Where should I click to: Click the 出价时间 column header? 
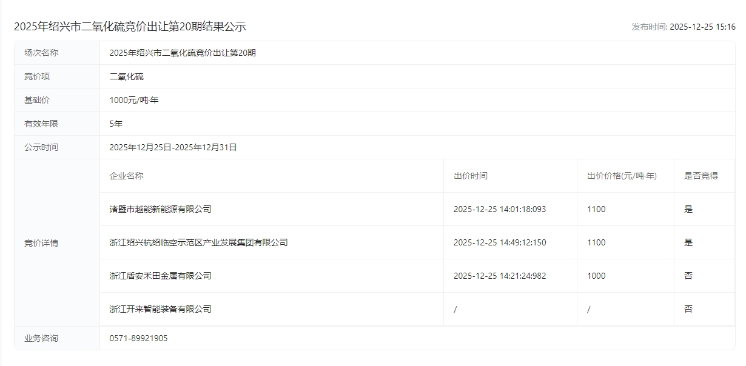[470, 176]
